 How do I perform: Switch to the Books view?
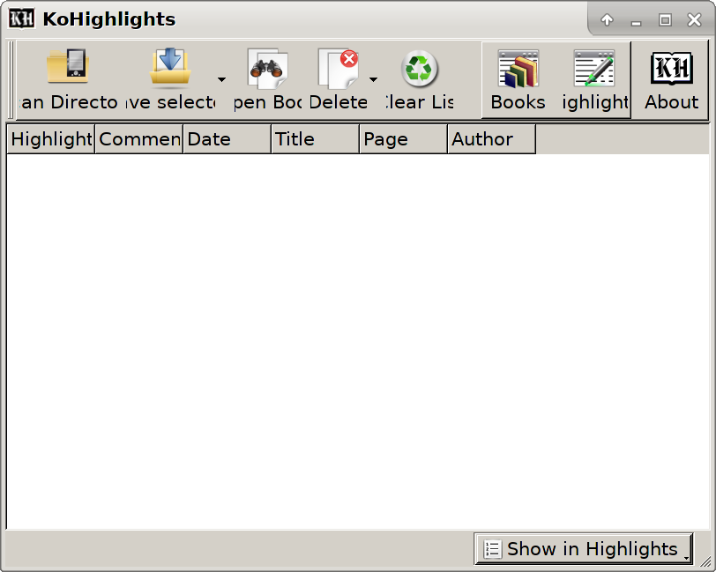coord(518,80)
